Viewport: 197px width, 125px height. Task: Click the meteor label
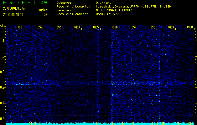pos(44,10)
